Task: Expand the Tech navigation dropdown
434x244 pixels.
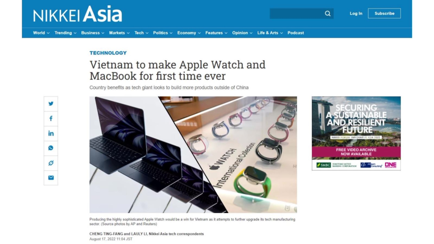Action: coord(142,33)
